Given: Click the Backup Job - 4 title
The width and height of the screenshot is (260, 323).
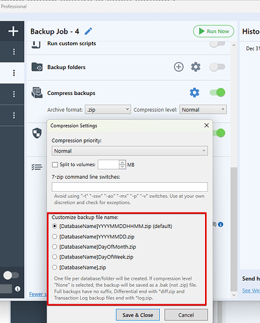Looking at the screenshot, I should tap(55, 32).
